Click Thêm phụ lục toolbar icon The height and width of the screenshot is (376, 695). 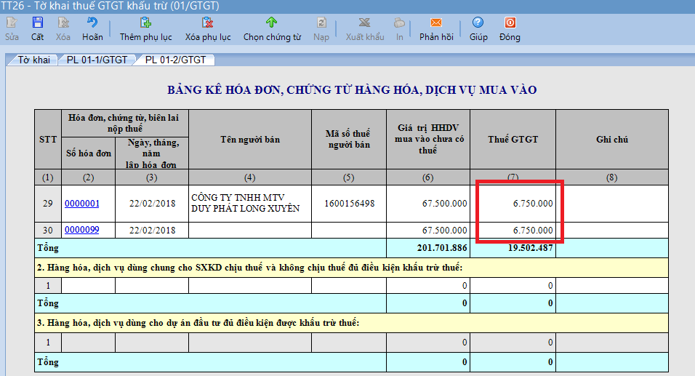tap(145, 23)
